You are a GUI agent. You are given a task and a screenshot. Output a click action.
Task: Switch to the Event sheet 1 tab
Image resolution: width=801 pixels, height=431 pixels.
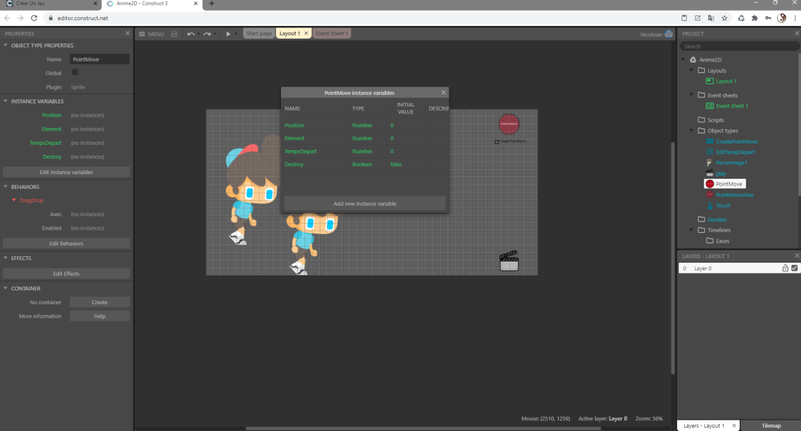click(332, 33)
